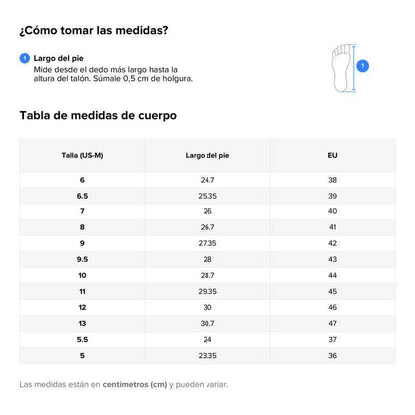Click the 27.35 foot length value
The image size is (415, 415).
coord(207,243)
